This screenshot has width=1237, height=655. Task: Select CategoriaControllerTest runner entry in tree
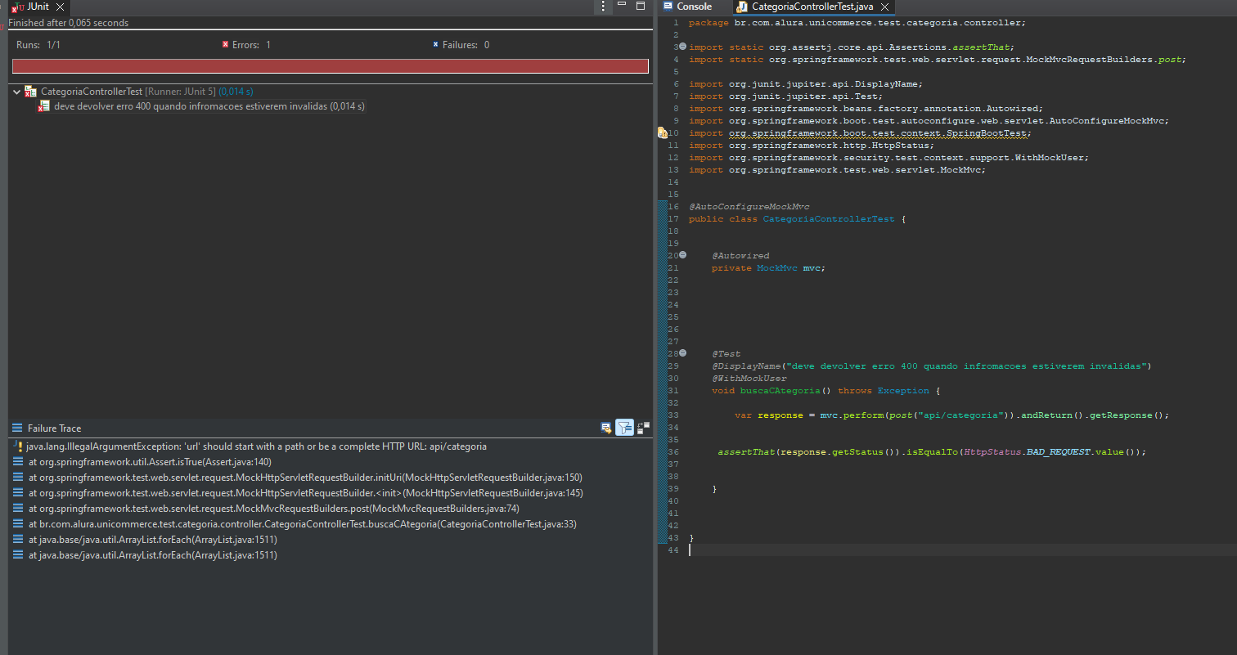click(139, 92)
